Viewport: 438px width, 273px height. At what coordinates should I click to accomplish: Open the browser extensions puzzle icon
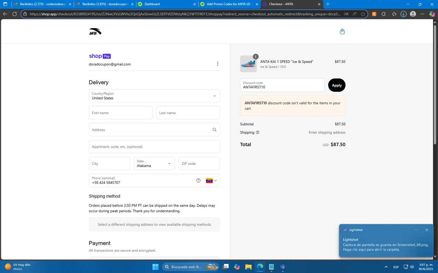pos(384,14)
